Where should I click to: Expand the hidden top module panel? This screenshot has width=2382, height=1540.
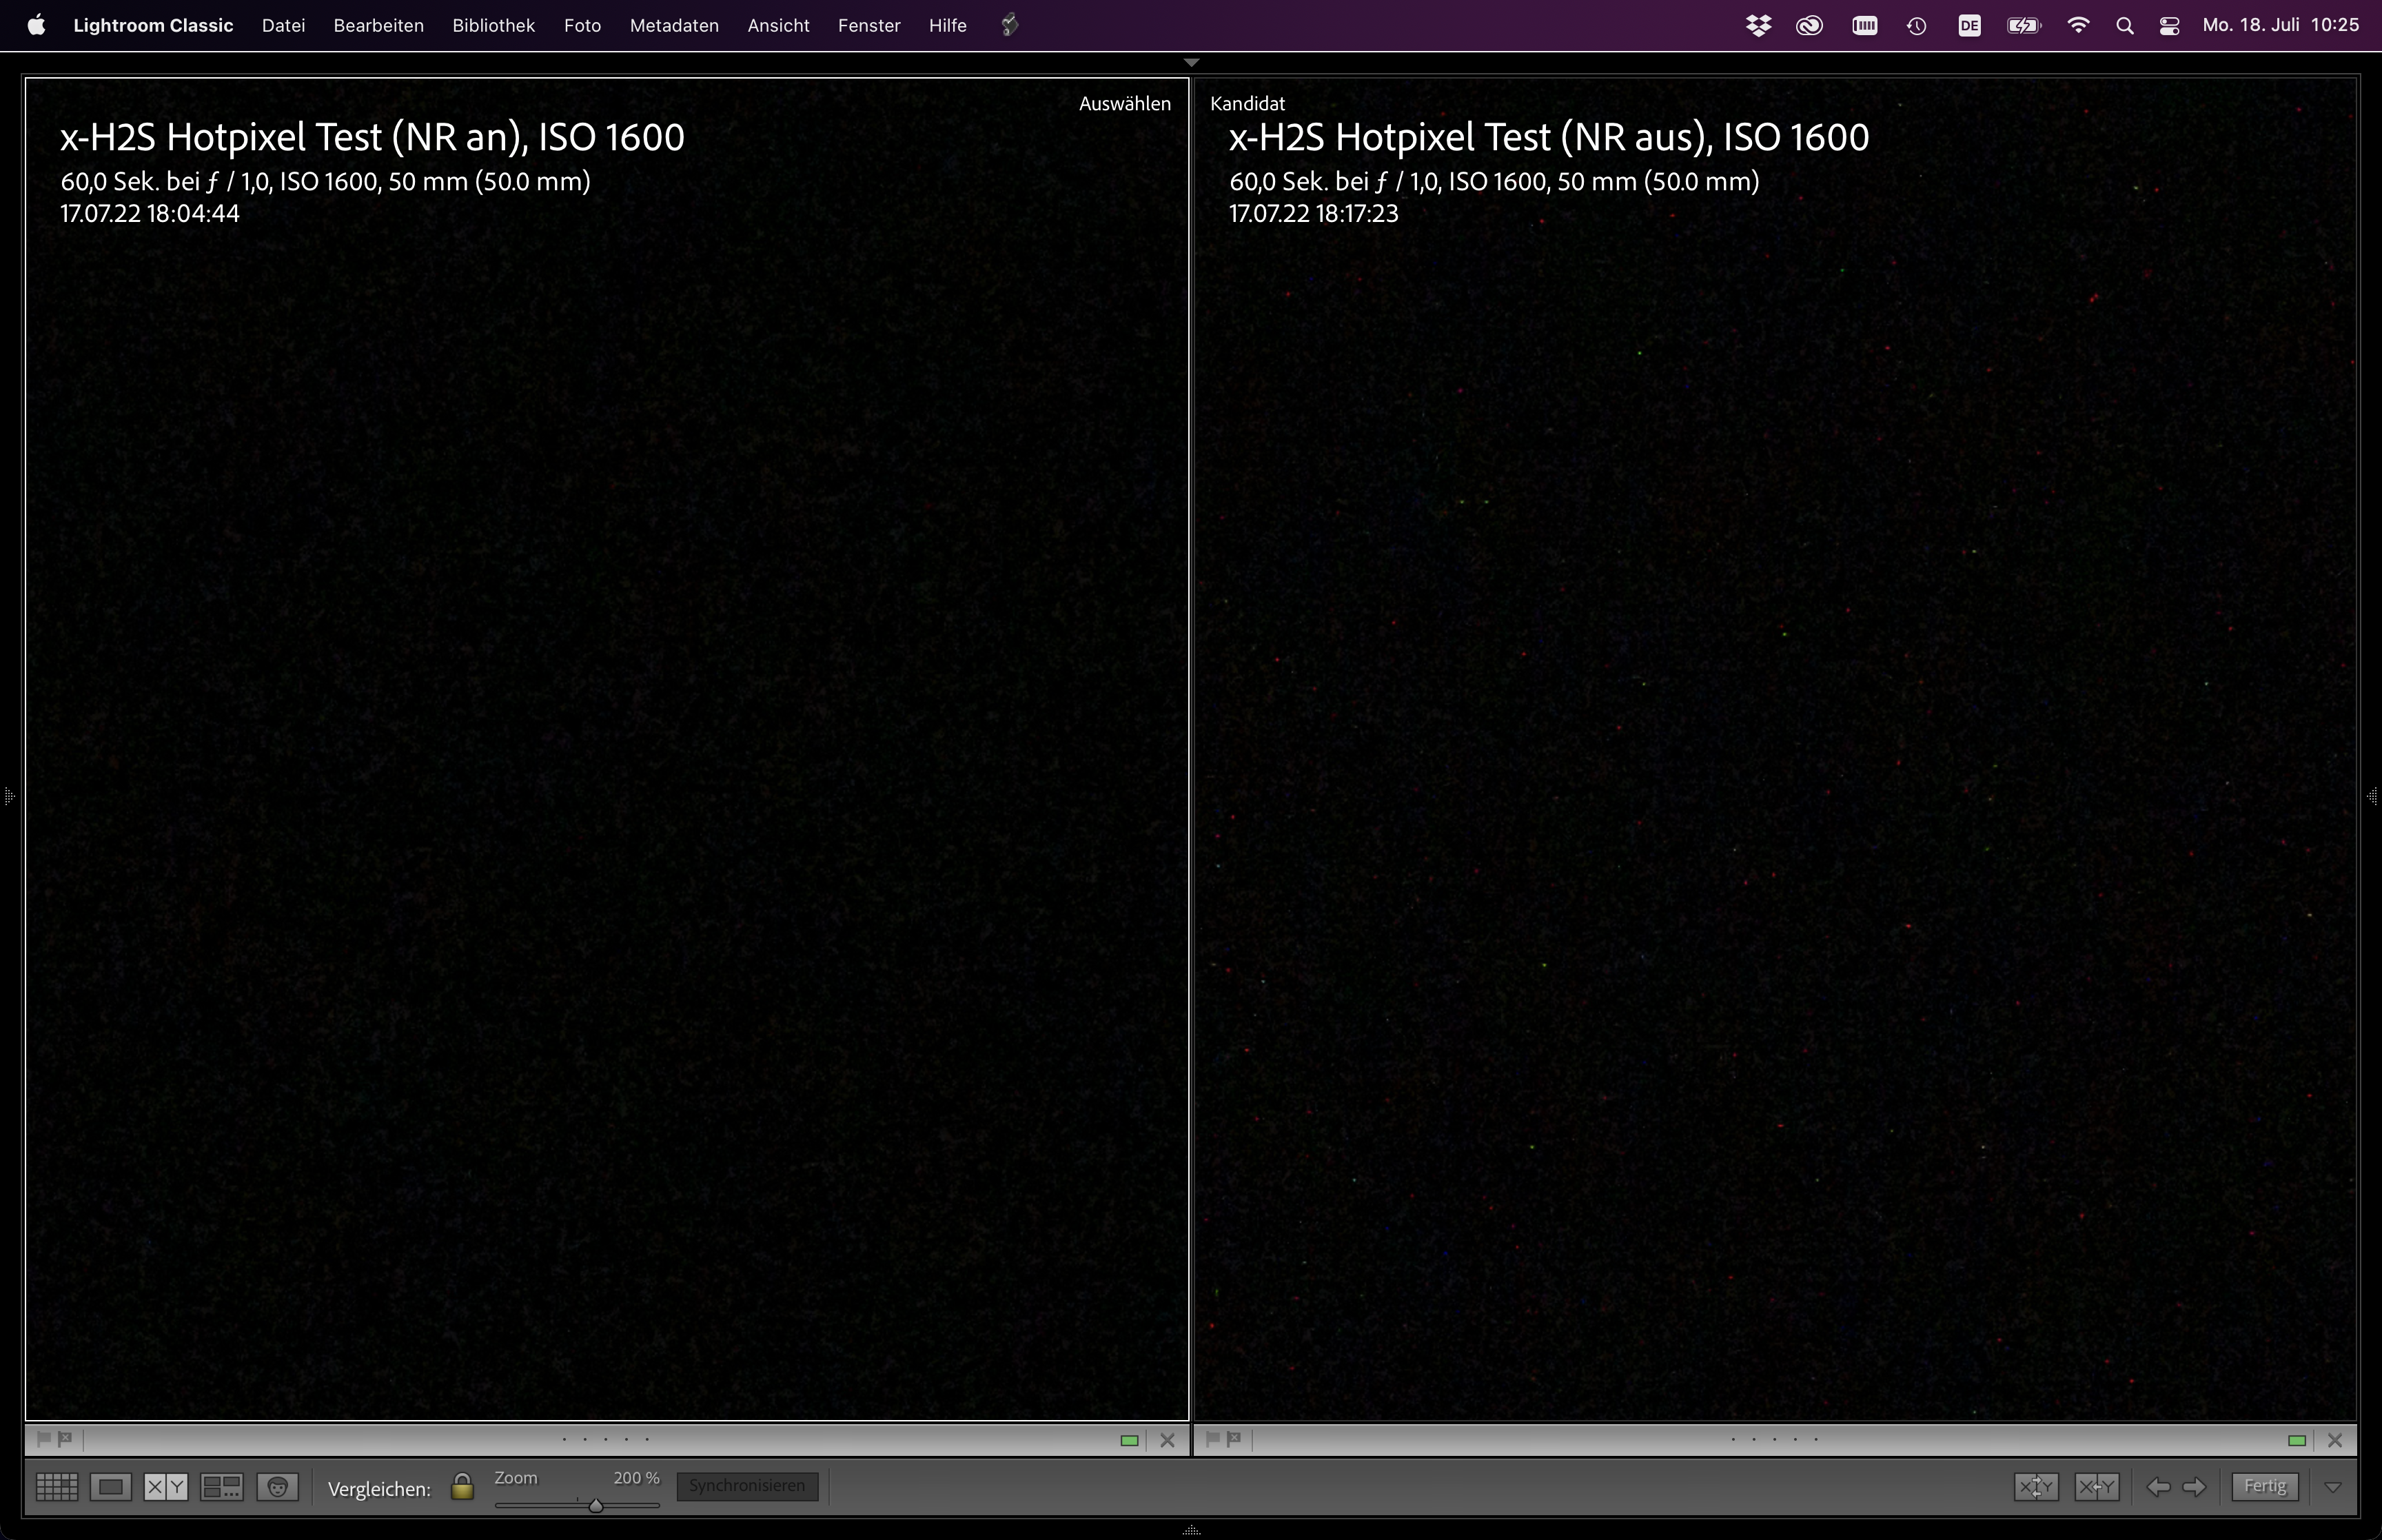point(1190,62)
